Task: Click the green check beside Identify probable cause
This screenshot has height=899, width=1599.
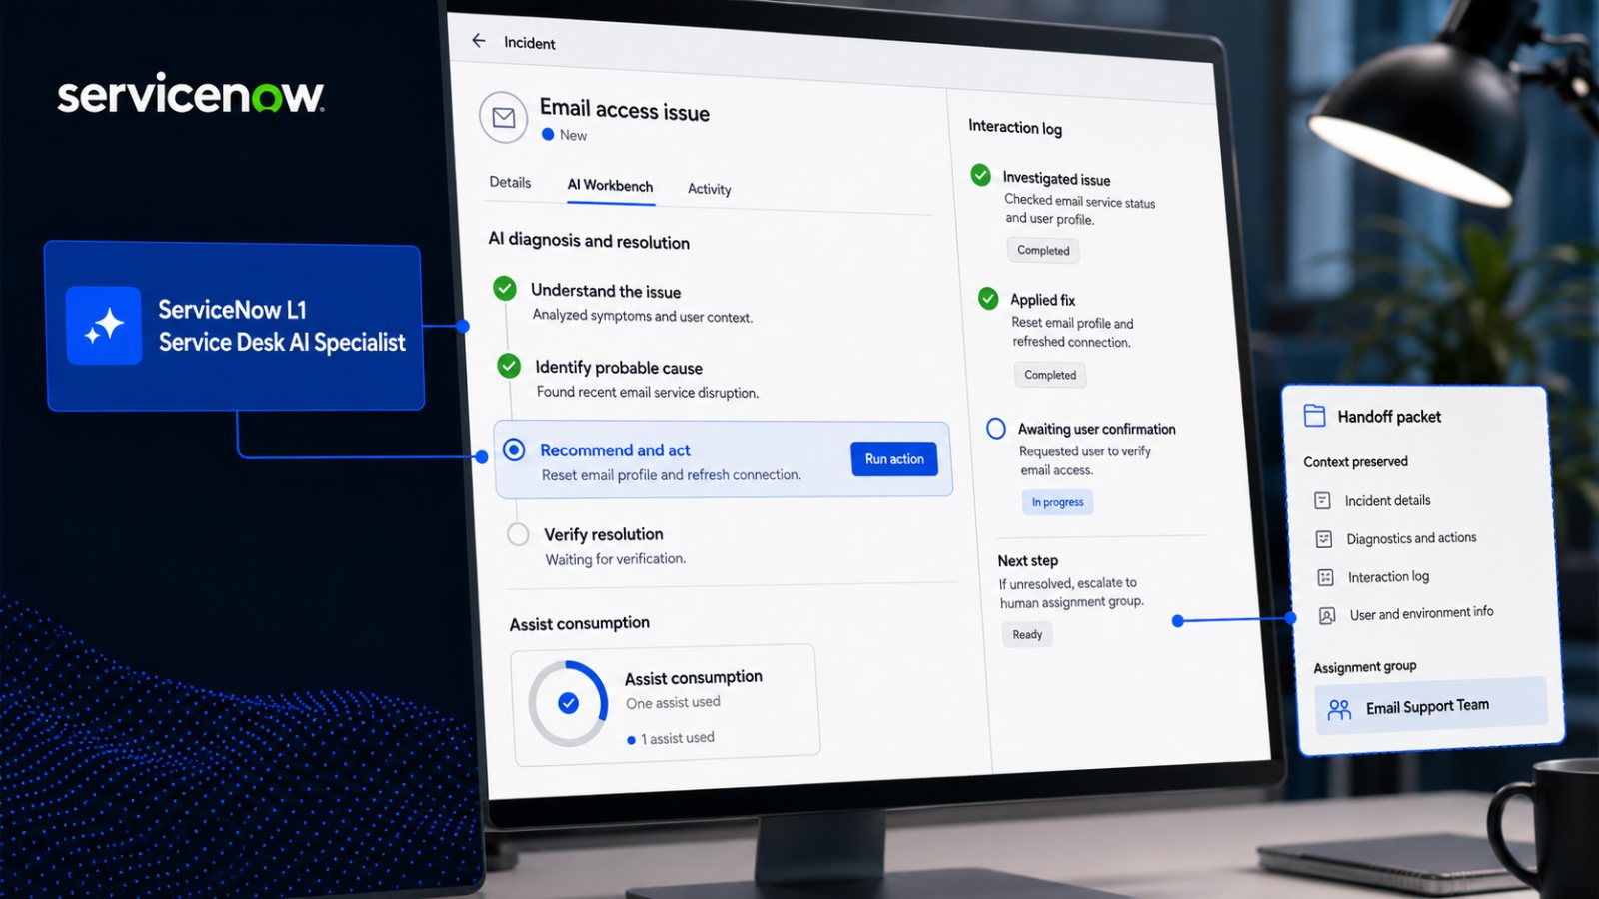Action: click(x=509, y=366)
